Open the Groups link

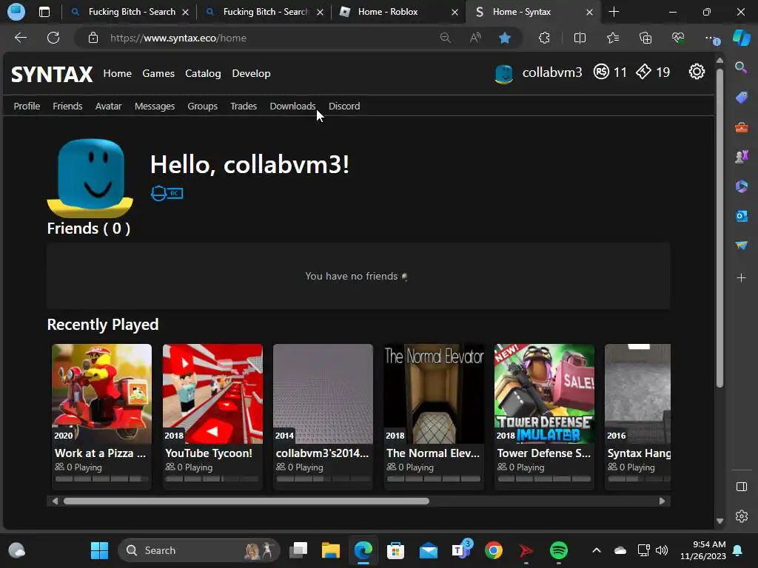(x=202, y=106)
